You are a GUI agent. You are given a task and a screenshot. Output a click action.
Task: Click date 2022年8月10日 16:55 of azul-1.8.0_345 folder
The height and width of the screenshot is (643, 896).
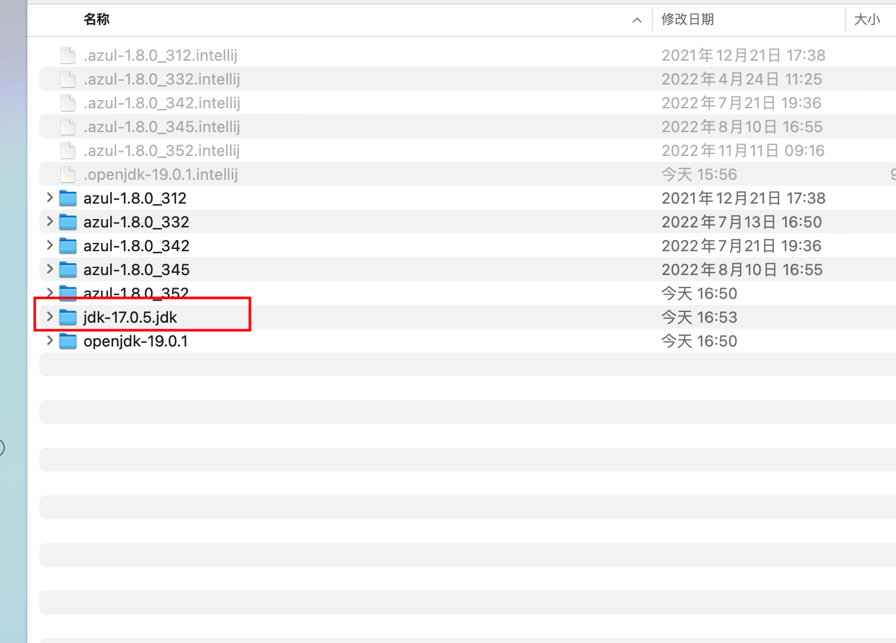click(742, 270)
